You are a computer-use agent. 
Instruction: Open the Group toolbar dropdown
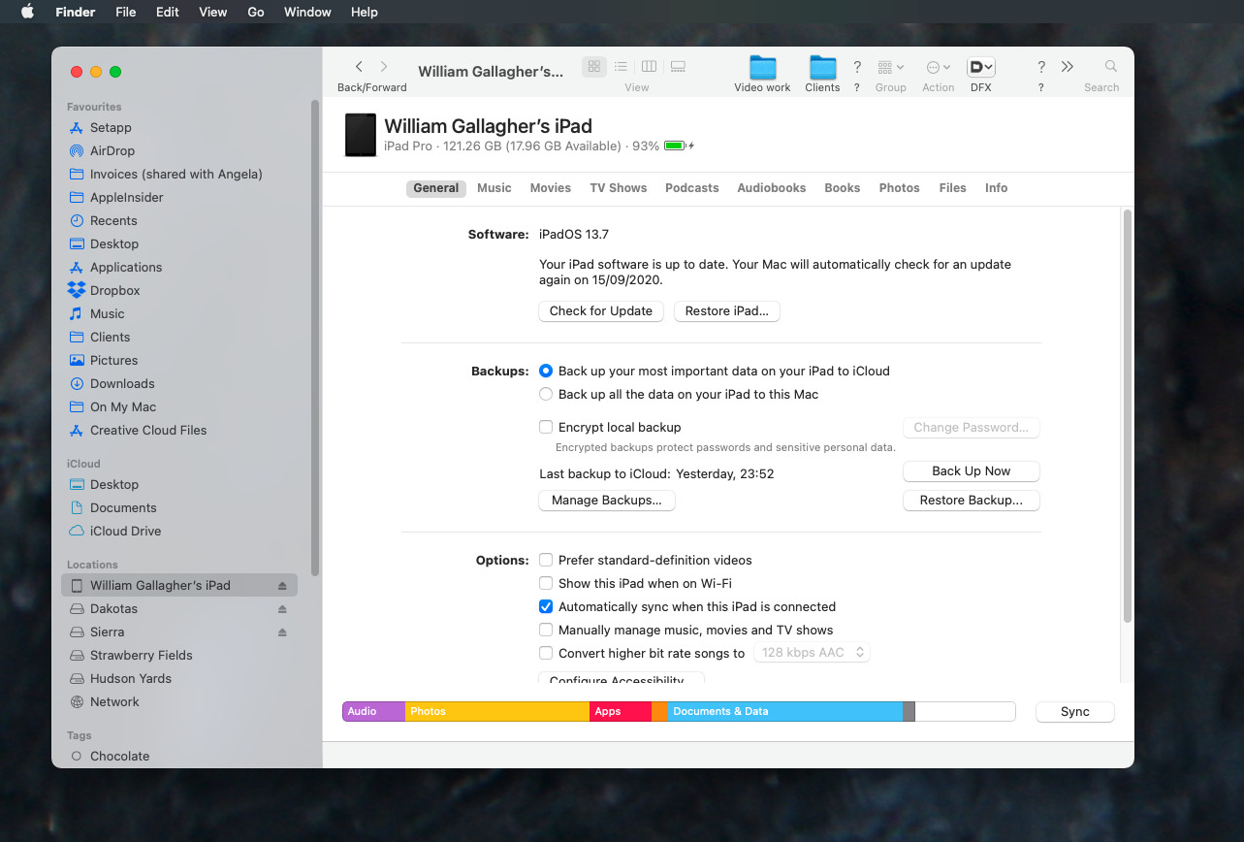click(x=890, y=67)
